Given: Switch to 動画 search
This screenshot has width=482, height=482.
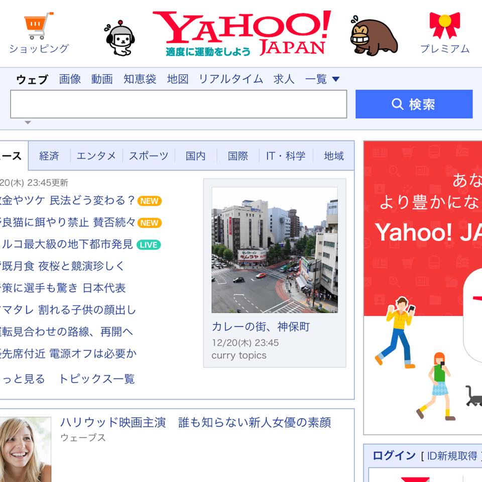Looking at the screenshot, I should 102,79.
